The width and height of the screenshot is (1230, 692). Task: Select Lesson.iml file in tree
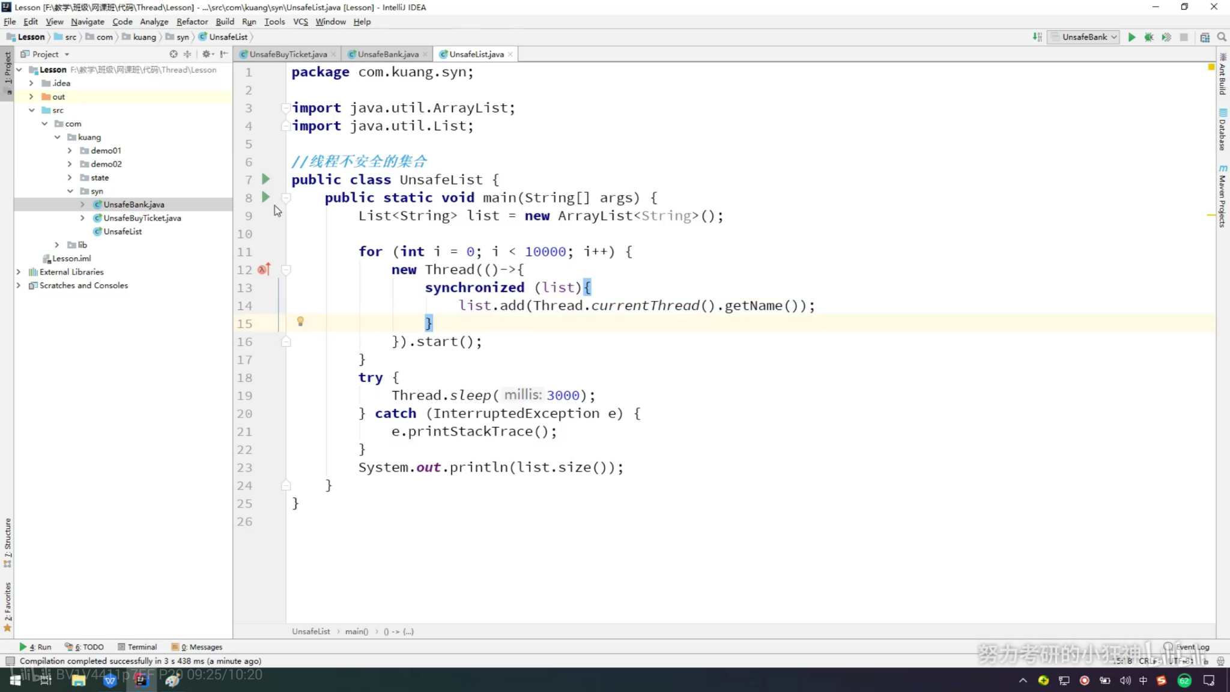pos(71,258)
